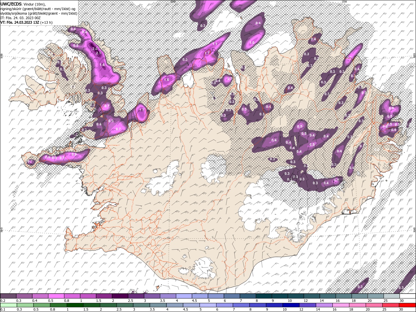Click the bright red 30 swatch, rain legend
This screenshot has height=312, width=416.
pos(407,305)
